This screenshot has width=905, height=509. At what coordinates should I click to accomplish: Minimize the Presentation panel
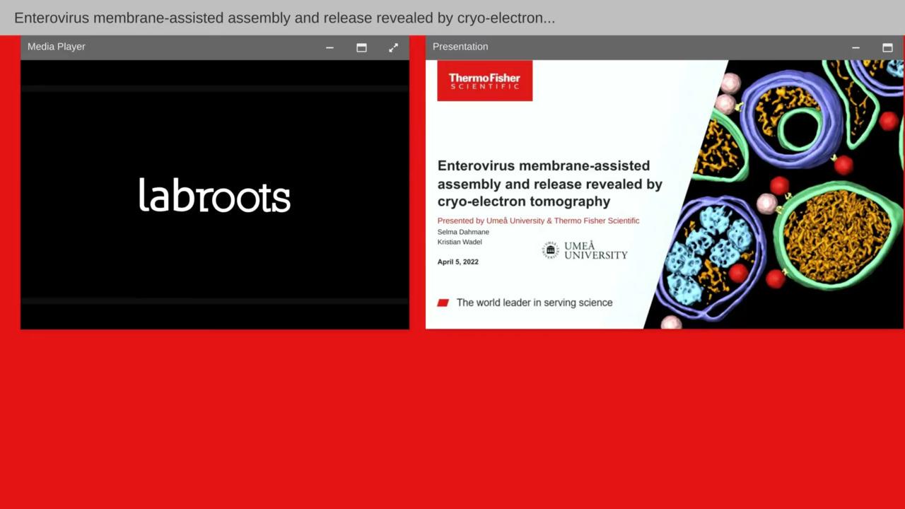pos(856,47)
